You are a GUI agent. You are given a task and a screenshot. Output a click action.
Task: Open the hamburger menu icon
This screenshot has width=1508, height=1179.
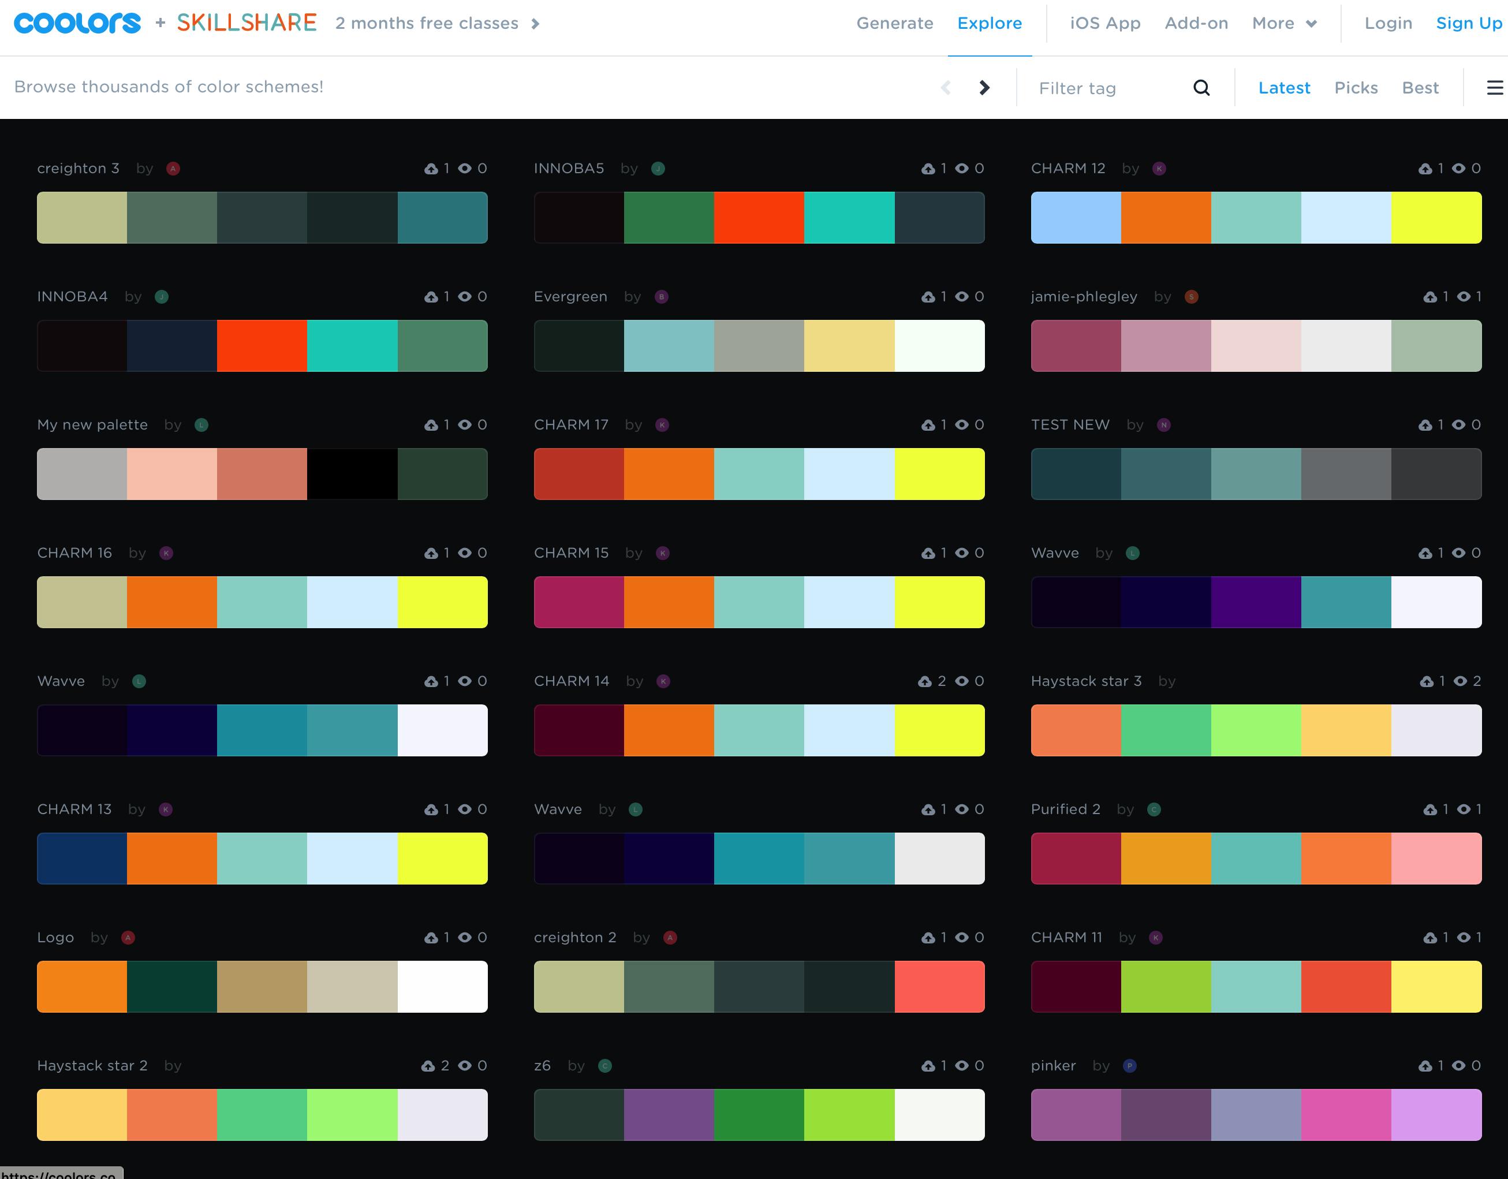[1494, 88]
